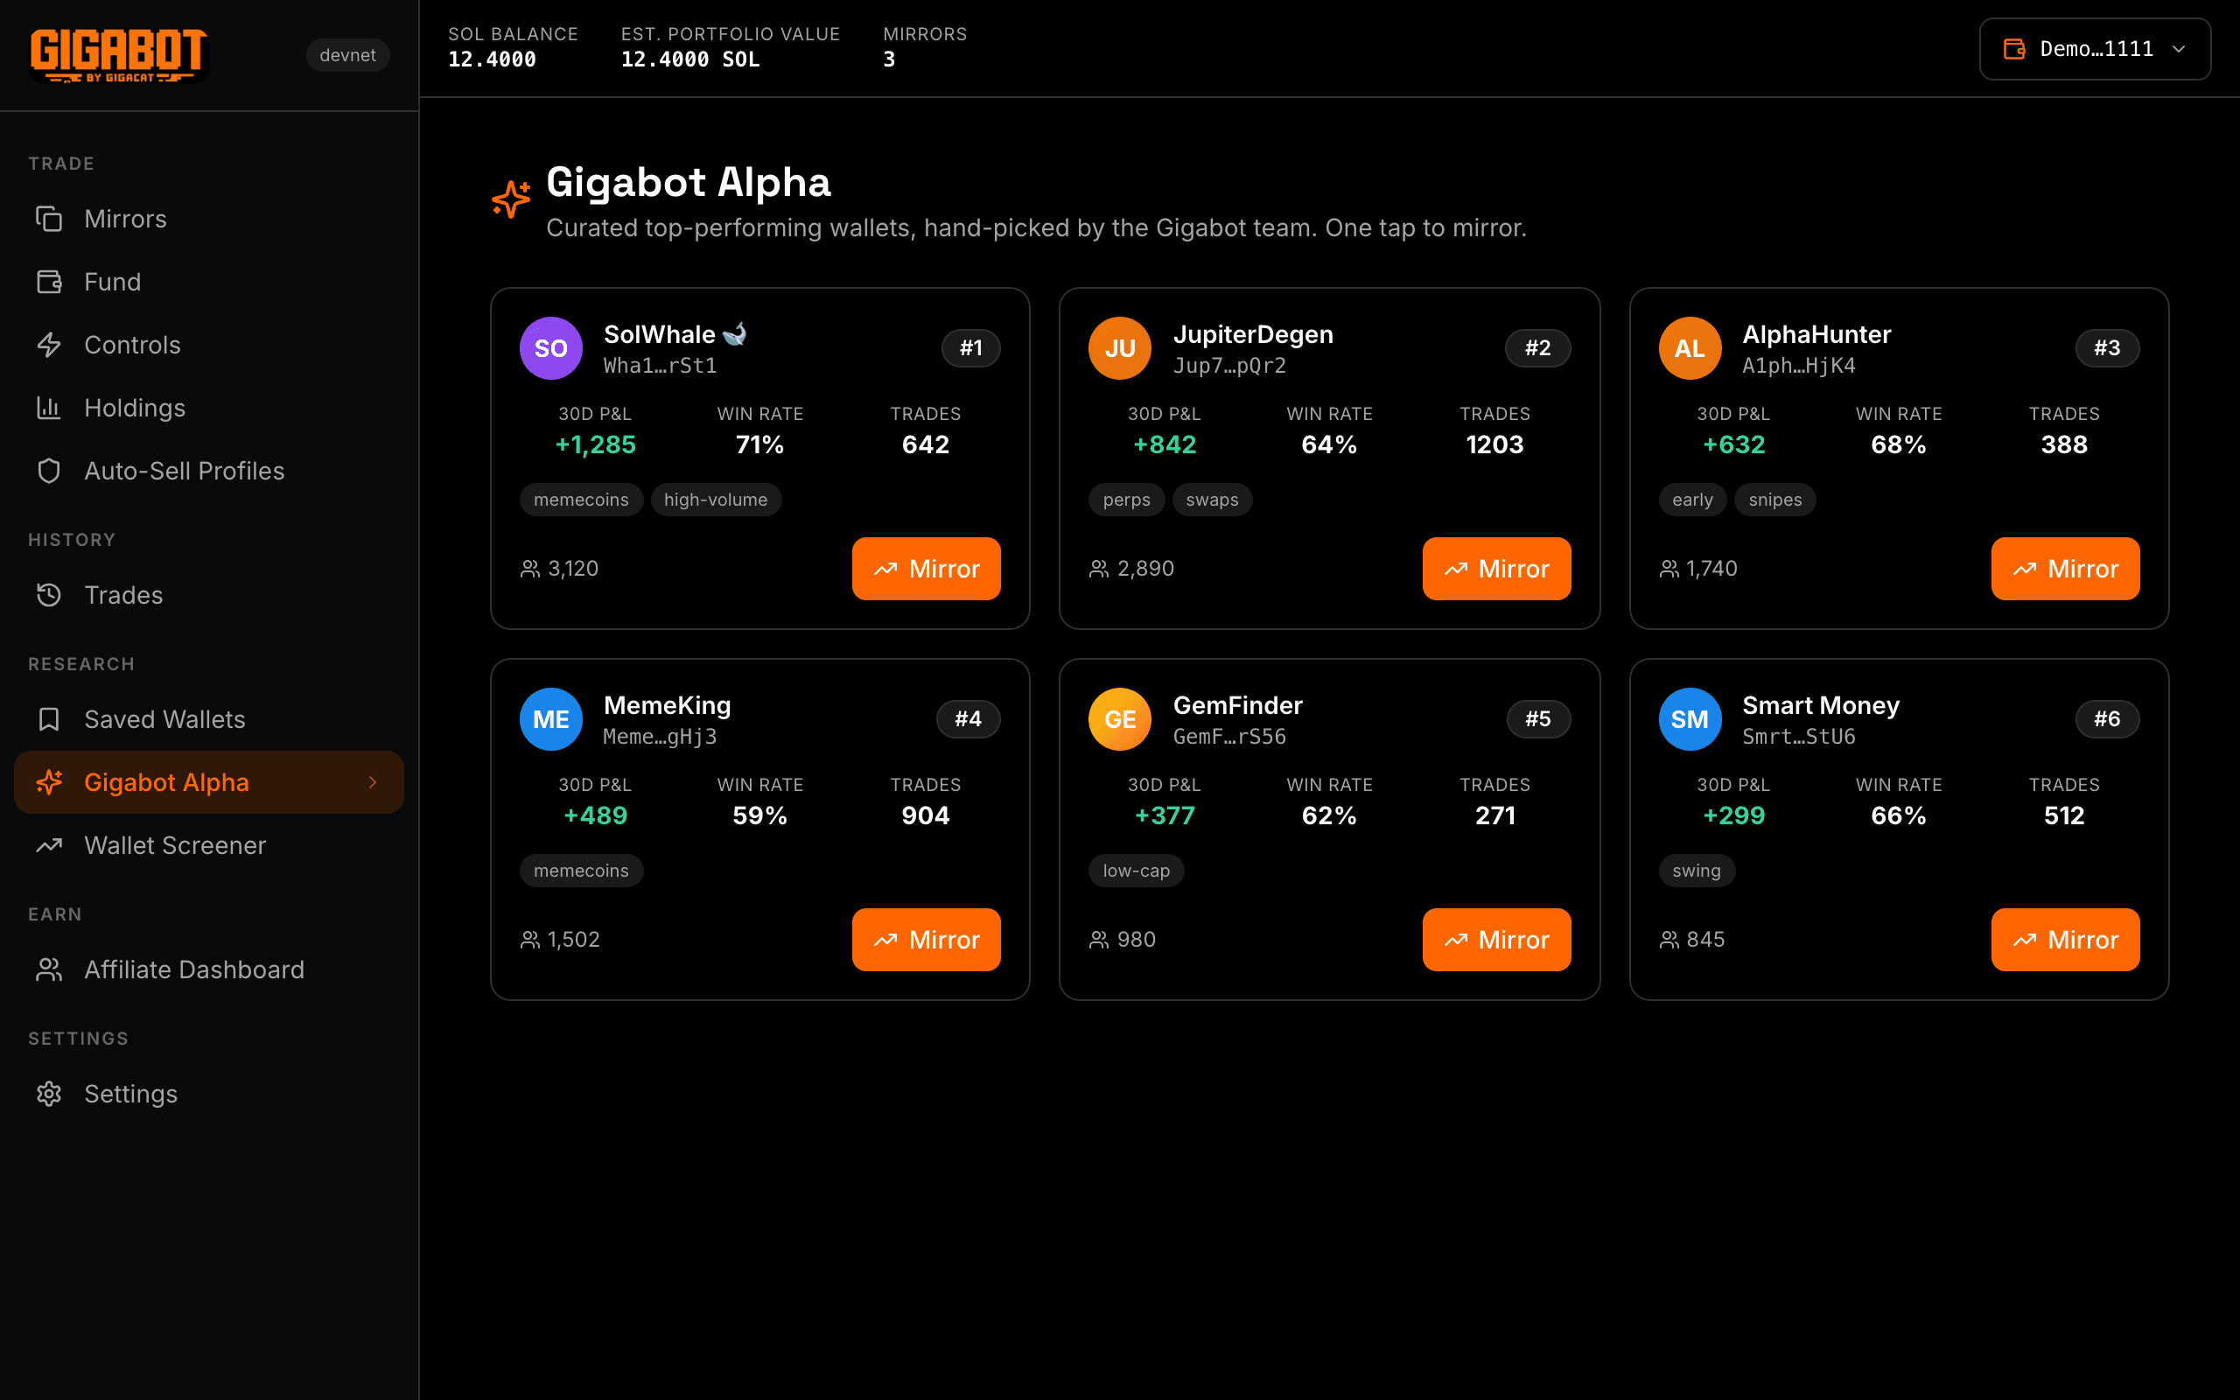This screenshot has height=1400, width=2240.
Task: Click the Mirrors count 3 in header
Action: (889, 59)
